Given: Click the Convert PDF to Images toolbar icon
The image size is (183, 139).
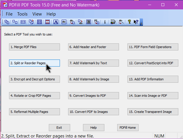Looking at the screenshot, I should [x=80, y=22].
